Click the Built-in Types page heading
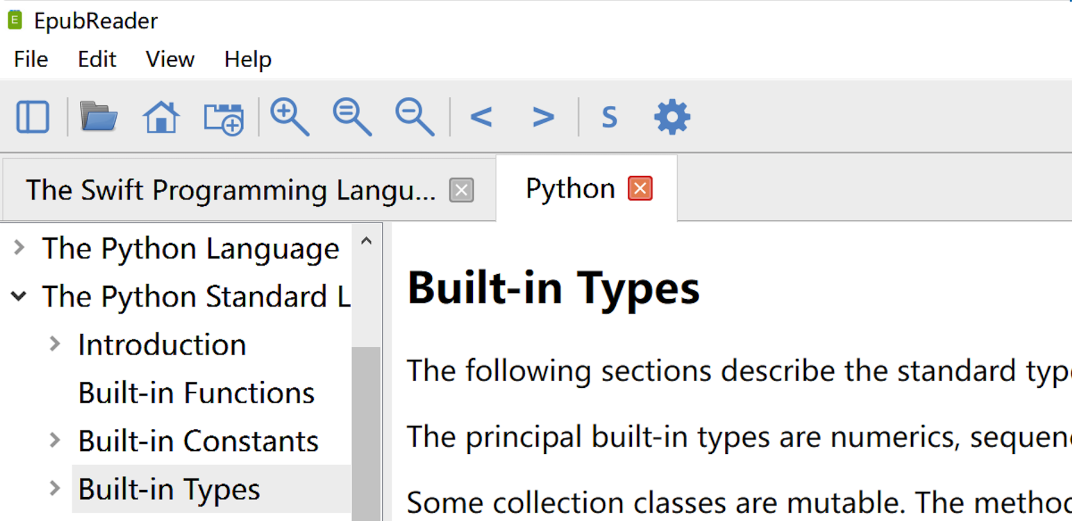This screenshot has height=521, width=1072. (553, 288)
